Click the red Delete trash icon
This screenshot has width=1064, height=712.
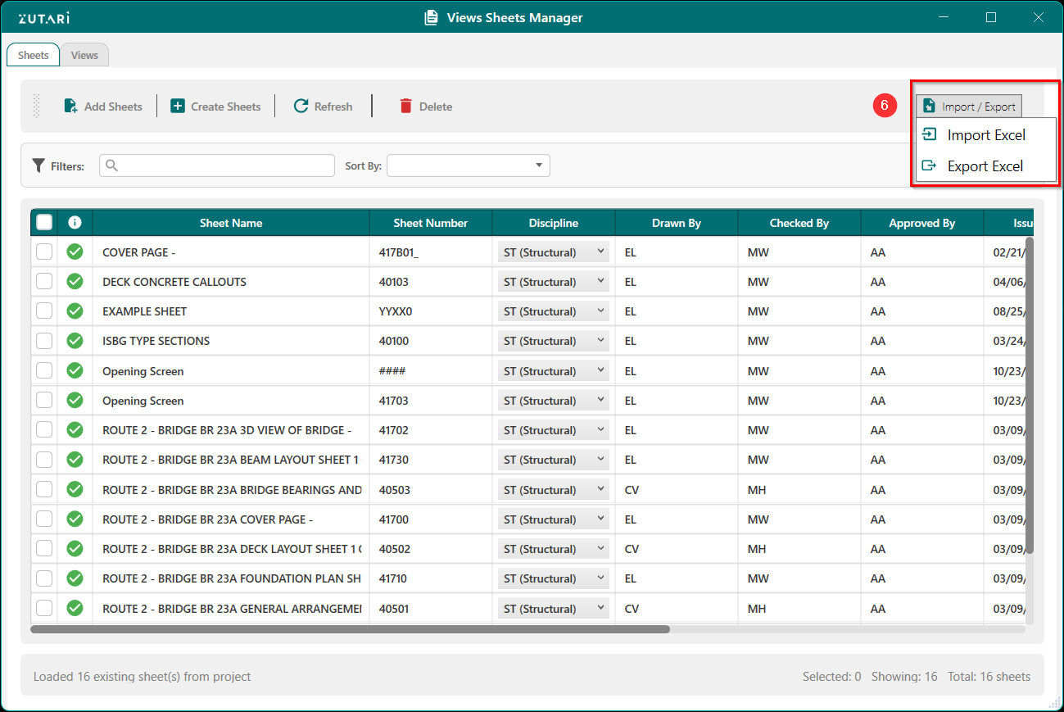406,106
